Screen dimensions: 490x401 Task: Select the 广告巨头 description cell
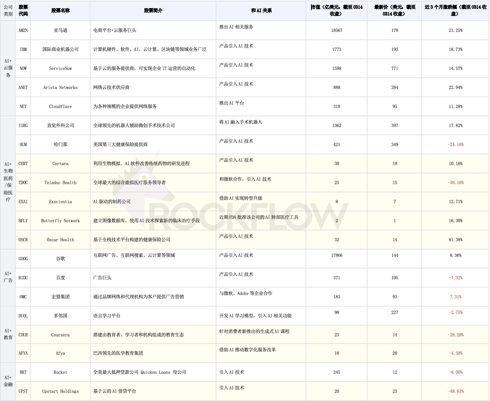coord(153,278)
